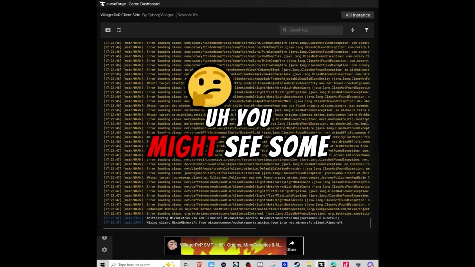
Task: Open the Zoom taskbar icon
Action: pos(211,265)
